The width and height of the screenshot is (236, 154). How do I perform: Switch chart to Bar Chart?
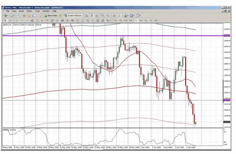coord(87,15)
